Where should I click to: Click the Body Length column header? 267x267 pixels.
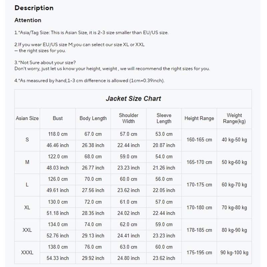[93, 118]
